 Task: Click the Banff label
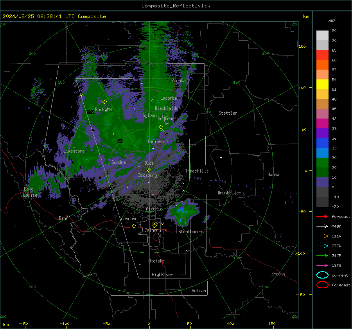(x=65, y=218)
